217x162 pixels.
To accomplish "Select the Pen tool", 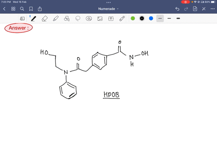I will coord(33,18).
